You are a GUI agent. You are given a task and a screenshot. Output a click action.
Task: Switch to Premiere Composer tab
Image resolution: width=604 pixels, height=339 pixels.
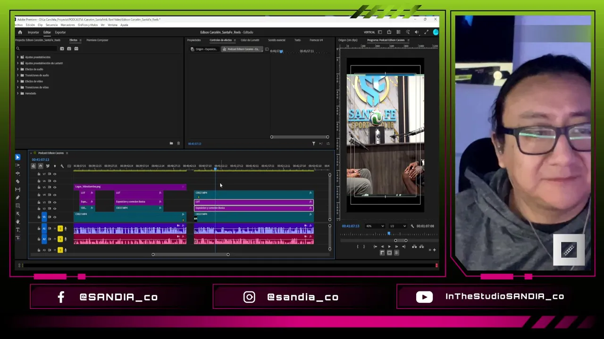pyautogui.click(x=97, y=40)
